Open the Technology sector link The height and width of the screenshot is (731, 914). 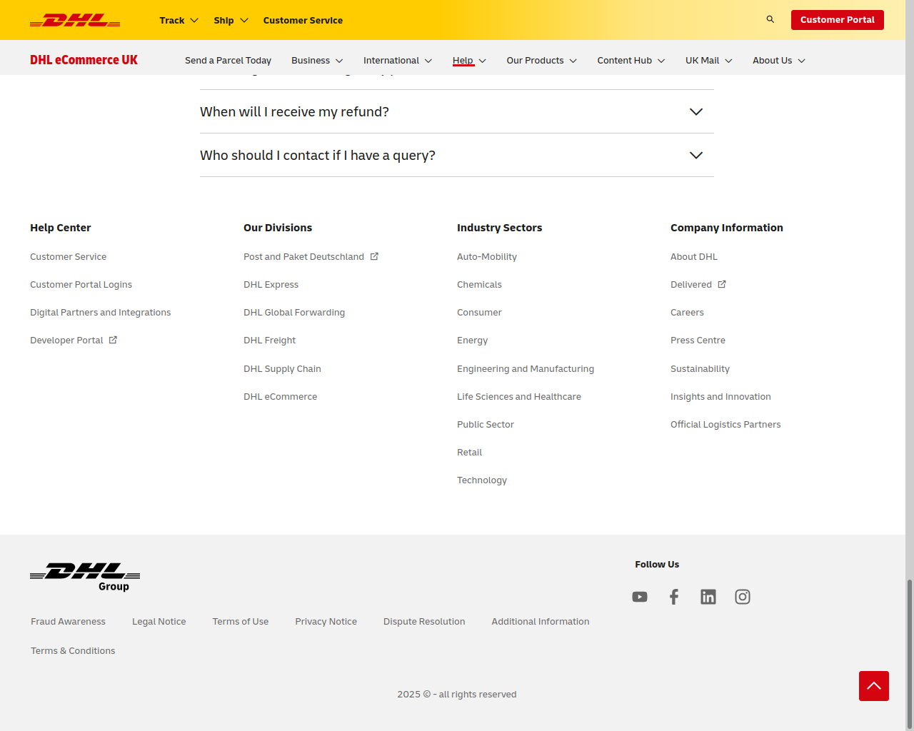(x=482, y=480)
